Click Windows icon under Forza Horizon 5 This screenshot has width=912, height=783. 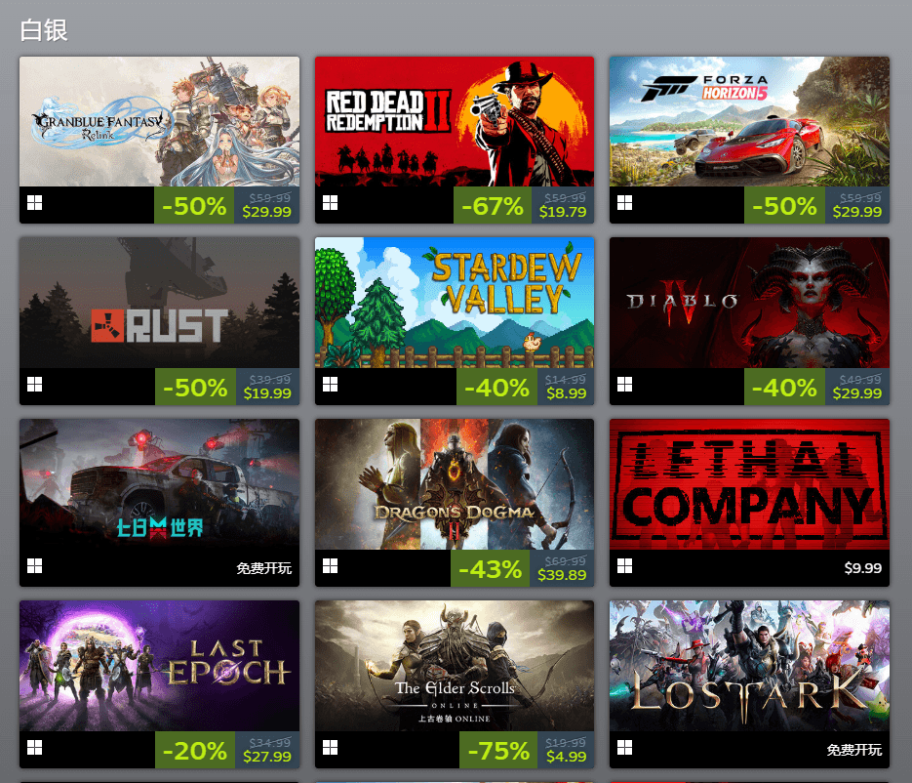[x=624, y=203]
